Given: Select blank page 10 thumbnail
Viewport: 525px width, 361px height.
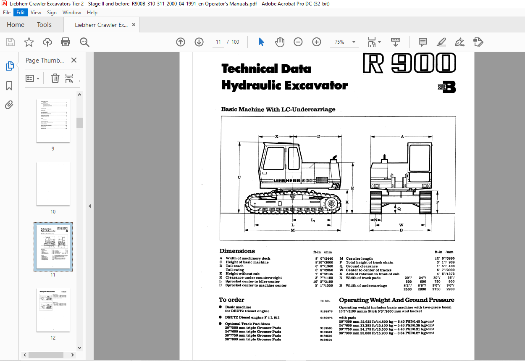Looking at the screenshot, I should coord(53,184).
